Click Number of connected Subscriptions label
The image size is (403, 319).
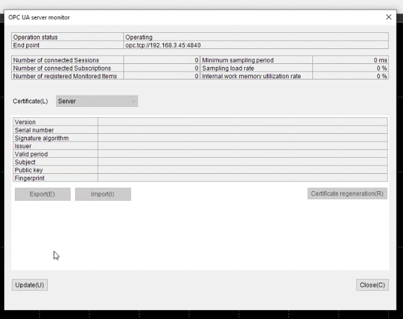point(62,68)
